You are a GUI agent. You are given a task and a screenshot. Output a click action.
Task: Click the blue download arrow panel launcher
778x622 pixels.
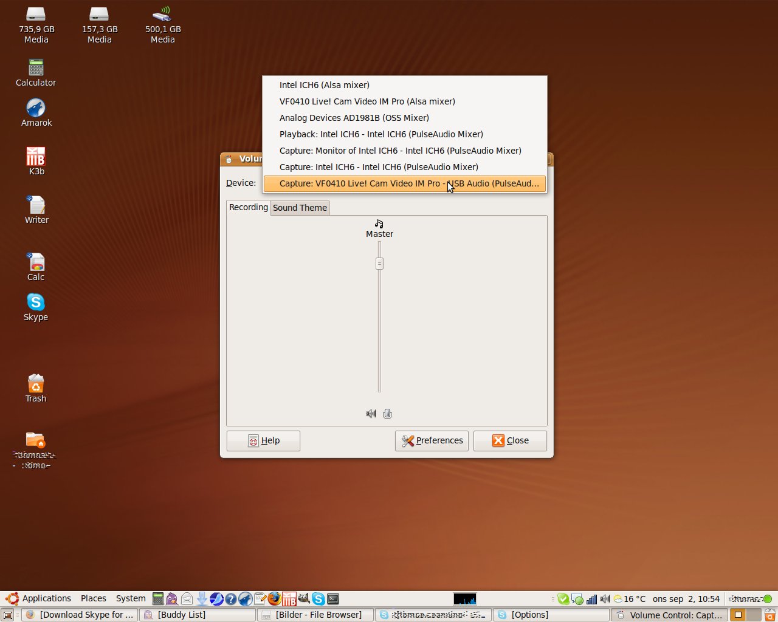click(202, 599)
